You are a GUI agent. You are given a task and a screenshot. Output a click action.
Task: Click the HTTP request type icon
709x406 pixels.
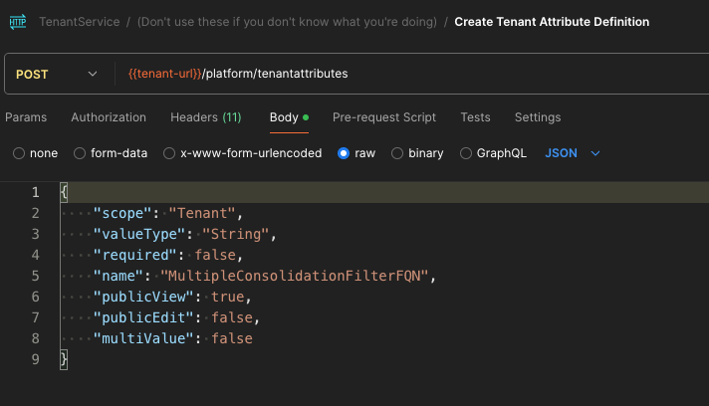[18, 21]
